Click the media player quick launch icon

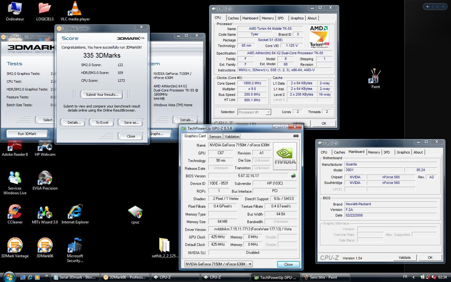tap(37, 277)
